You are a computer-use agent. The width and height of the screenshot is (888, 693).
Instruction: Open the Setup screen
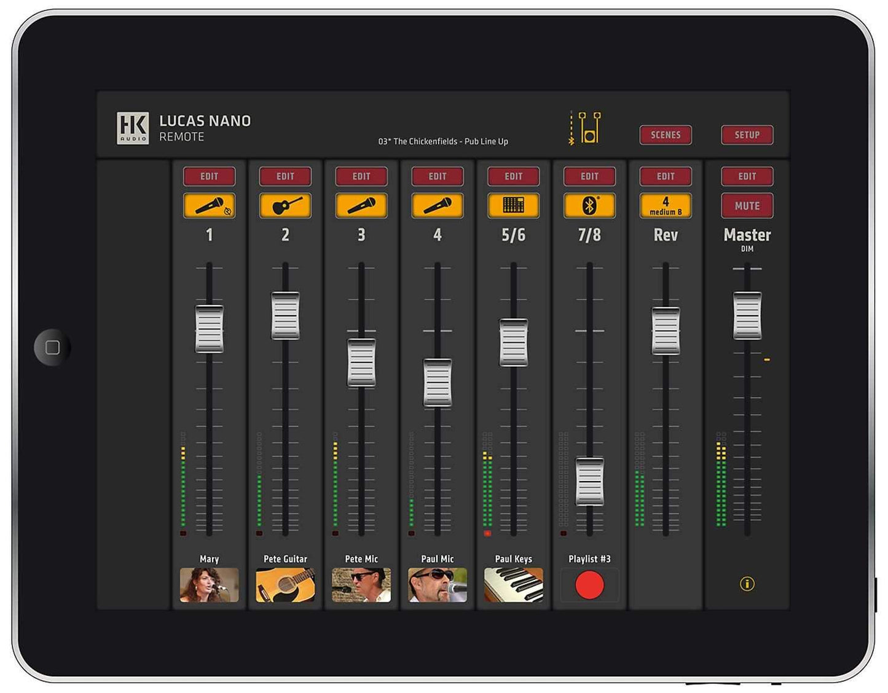747,135
